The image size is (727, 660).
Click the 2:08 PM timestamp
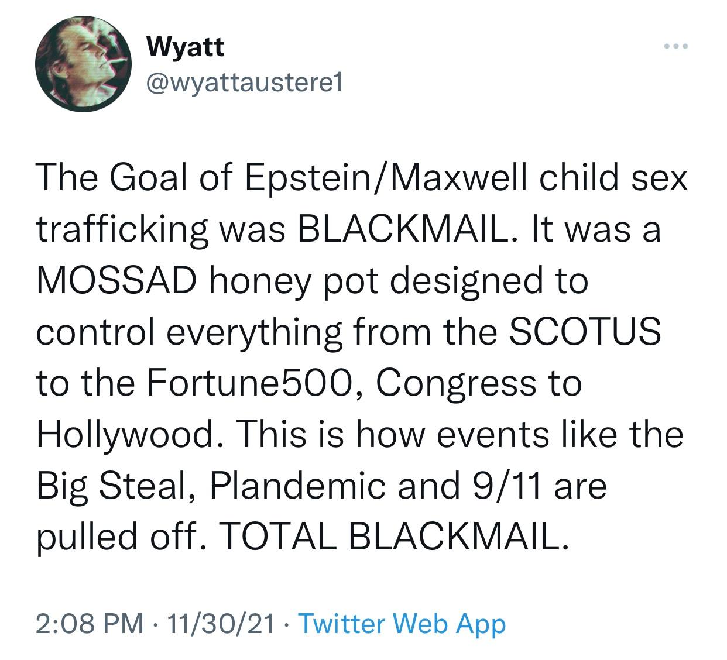89,623
